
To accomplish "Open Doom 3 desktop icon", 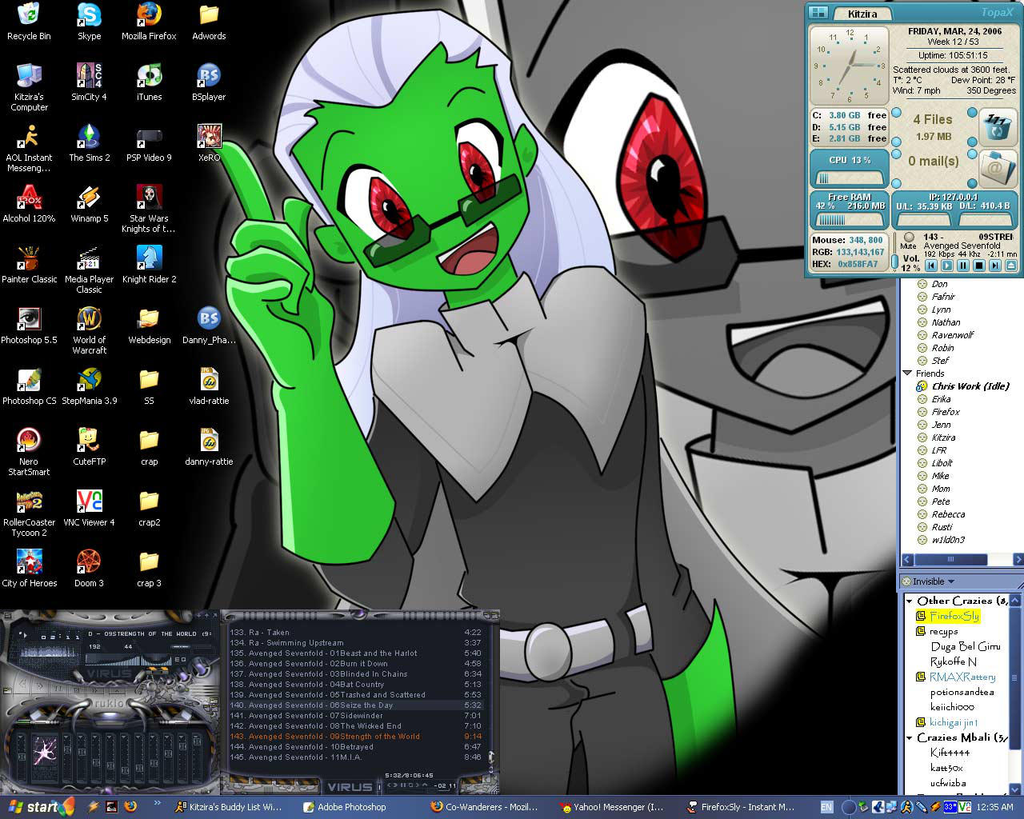I will pyautogui.click(x=89, y=569).
